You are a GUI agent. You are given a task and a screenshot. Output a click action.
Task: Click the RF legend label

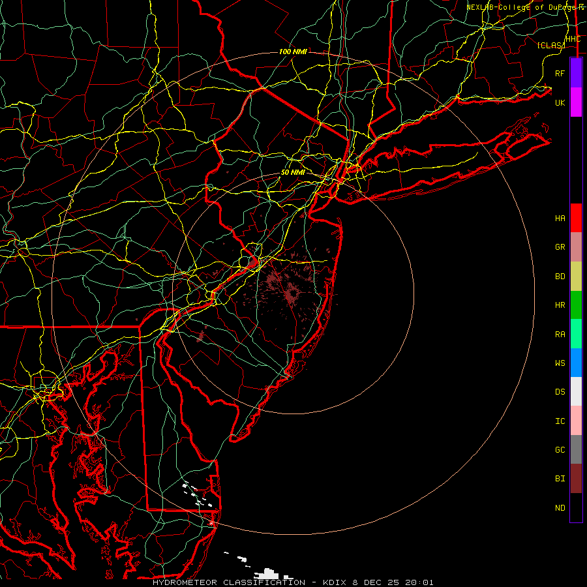pos(560,73)
